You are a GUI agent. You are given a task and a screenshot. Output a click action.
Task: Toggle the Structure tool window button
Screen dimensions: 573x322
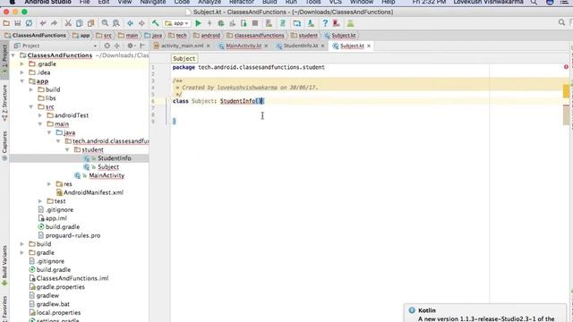4,103
